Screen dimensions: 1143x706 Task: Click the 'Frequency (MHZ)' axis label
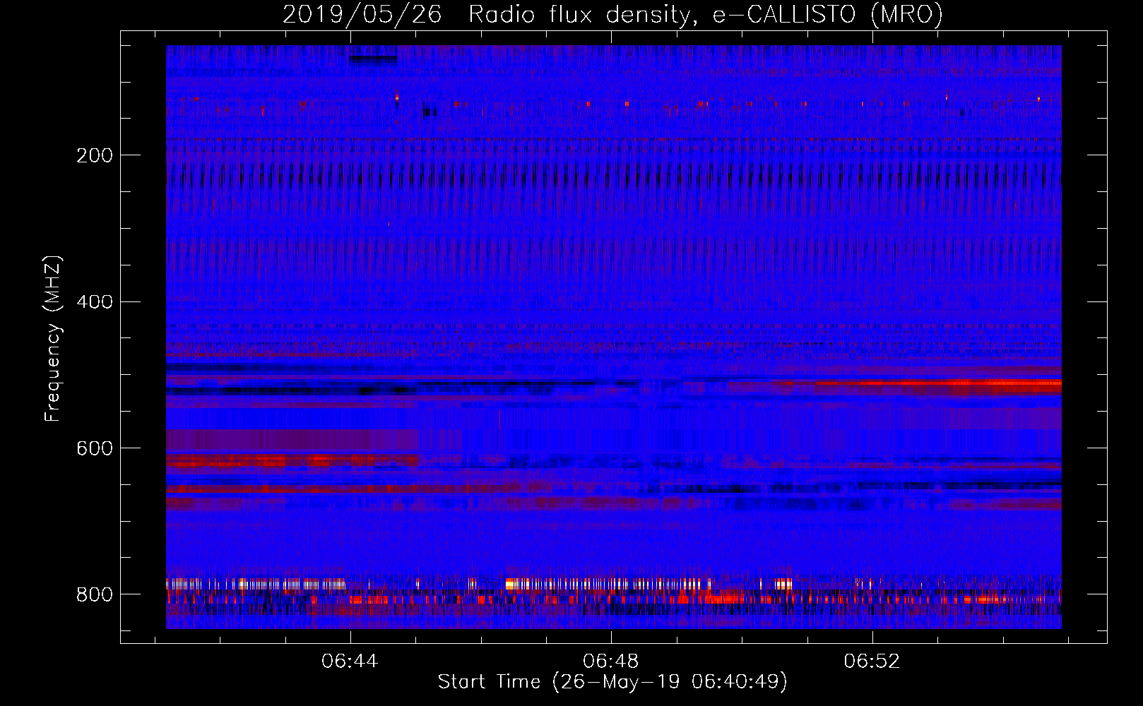click(x=53, y=339)
